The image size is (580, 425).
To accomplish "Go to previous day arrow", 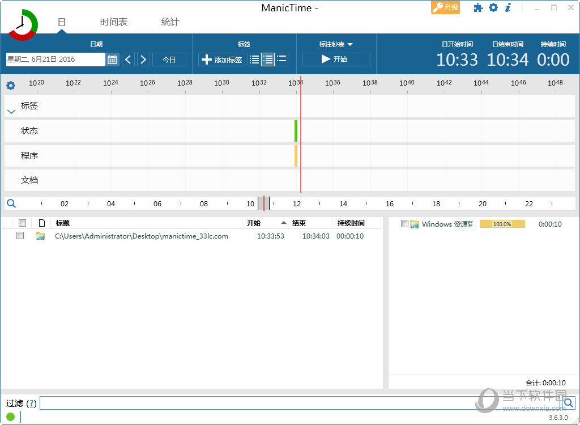I will [128, 59].
